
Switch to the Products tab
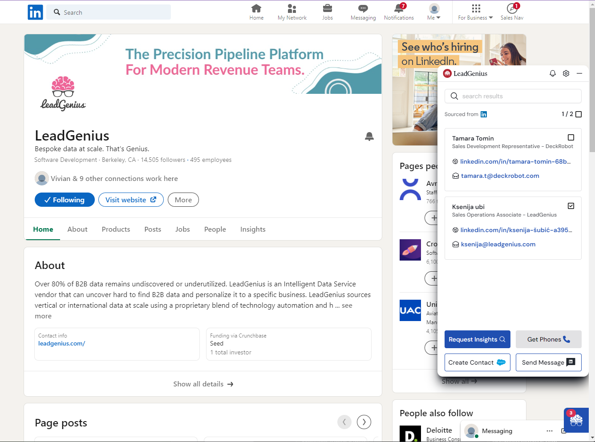click(116, 229)
